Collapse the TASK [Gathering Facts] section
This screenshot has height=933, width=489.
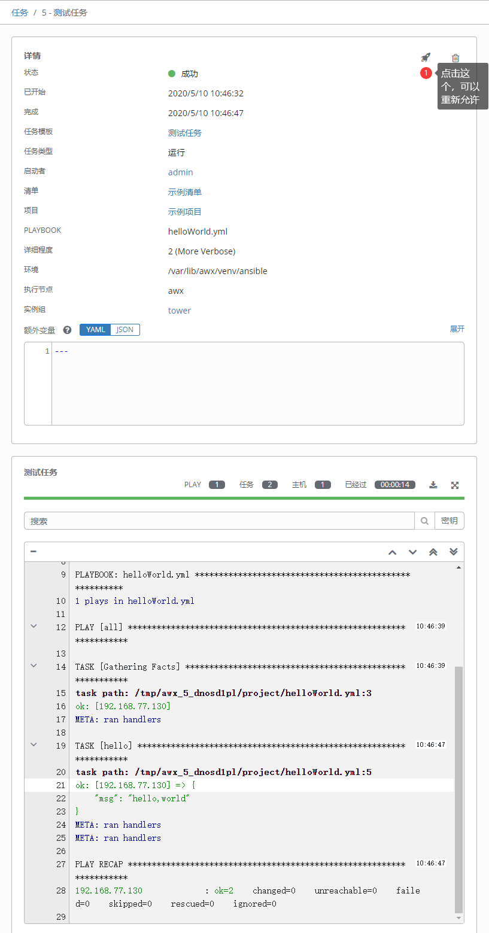click(34, 665)
